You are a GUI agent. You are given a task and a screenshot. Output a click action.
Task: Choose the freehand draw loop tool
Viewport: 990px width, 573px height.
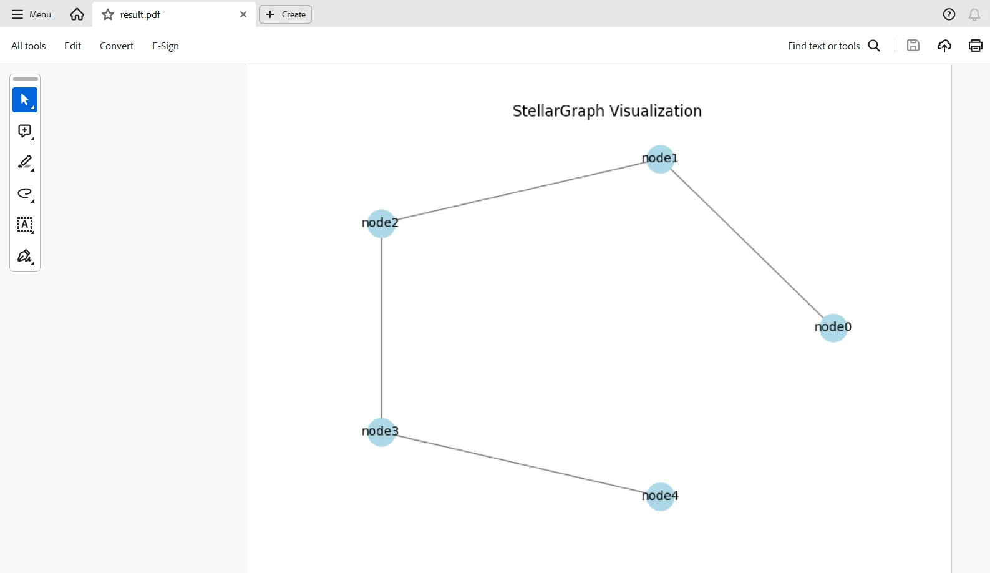[25, 193]
